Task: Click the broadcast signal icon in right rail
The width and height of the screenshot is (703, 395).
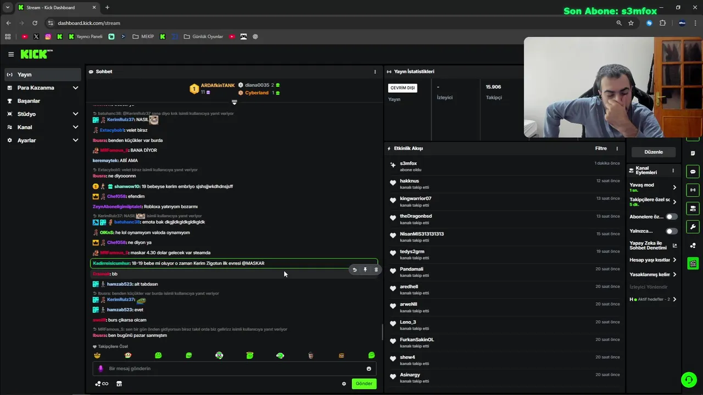Action: pyautogui.click(x=693, y=190)
